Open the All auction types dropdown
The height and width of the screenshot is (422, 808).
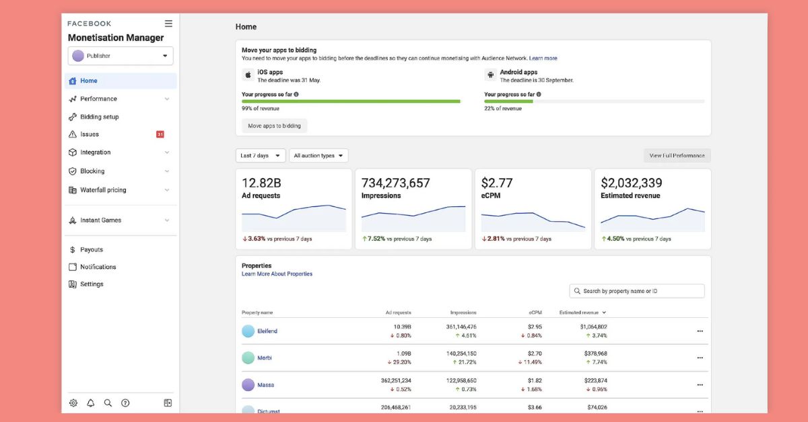pos(319,156)
